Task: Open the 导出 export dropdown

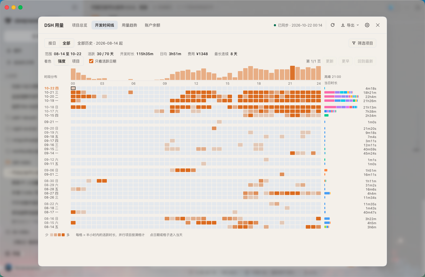Action: pyautogui.click(x=350, y=25)
